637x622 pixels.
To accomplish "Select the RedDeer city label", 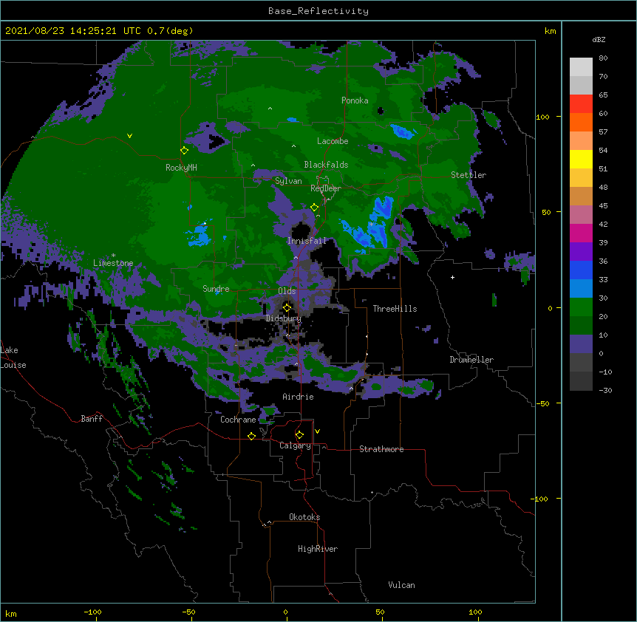I will (x=326, y=188).
